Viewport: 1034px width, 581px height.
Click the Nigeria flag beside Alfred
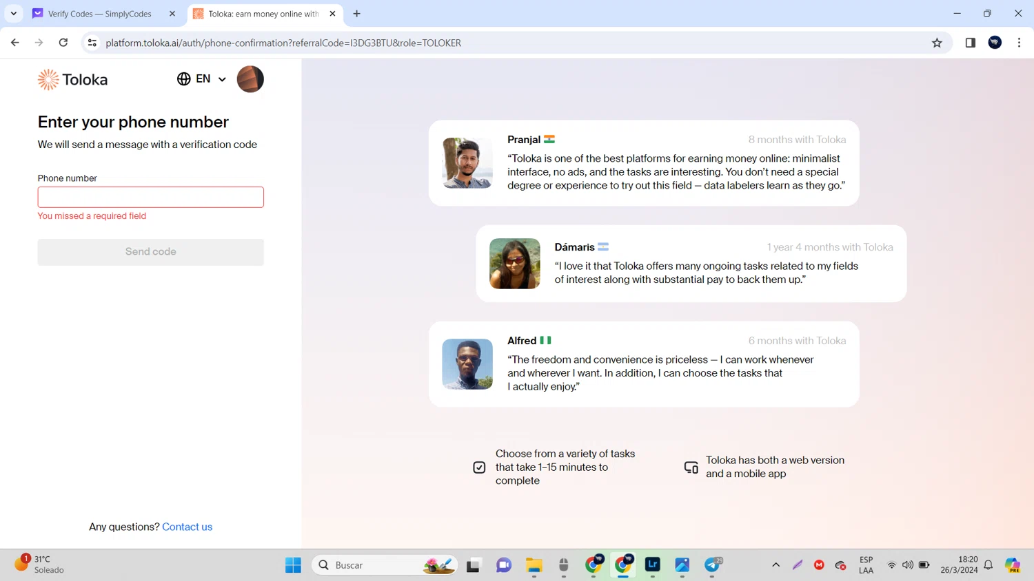(546, 341)
